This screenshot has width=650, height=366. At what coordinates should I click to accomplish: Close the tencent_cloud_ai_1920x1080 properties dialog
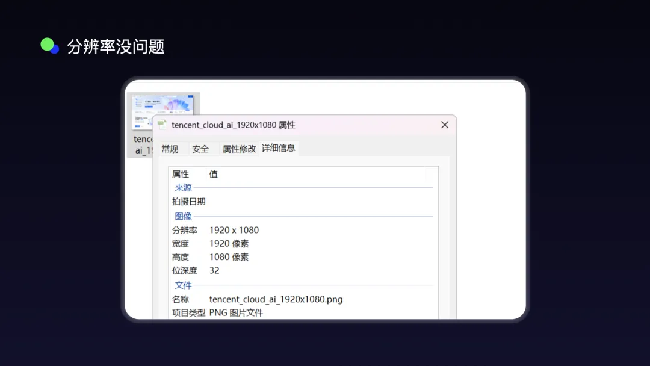444,125
